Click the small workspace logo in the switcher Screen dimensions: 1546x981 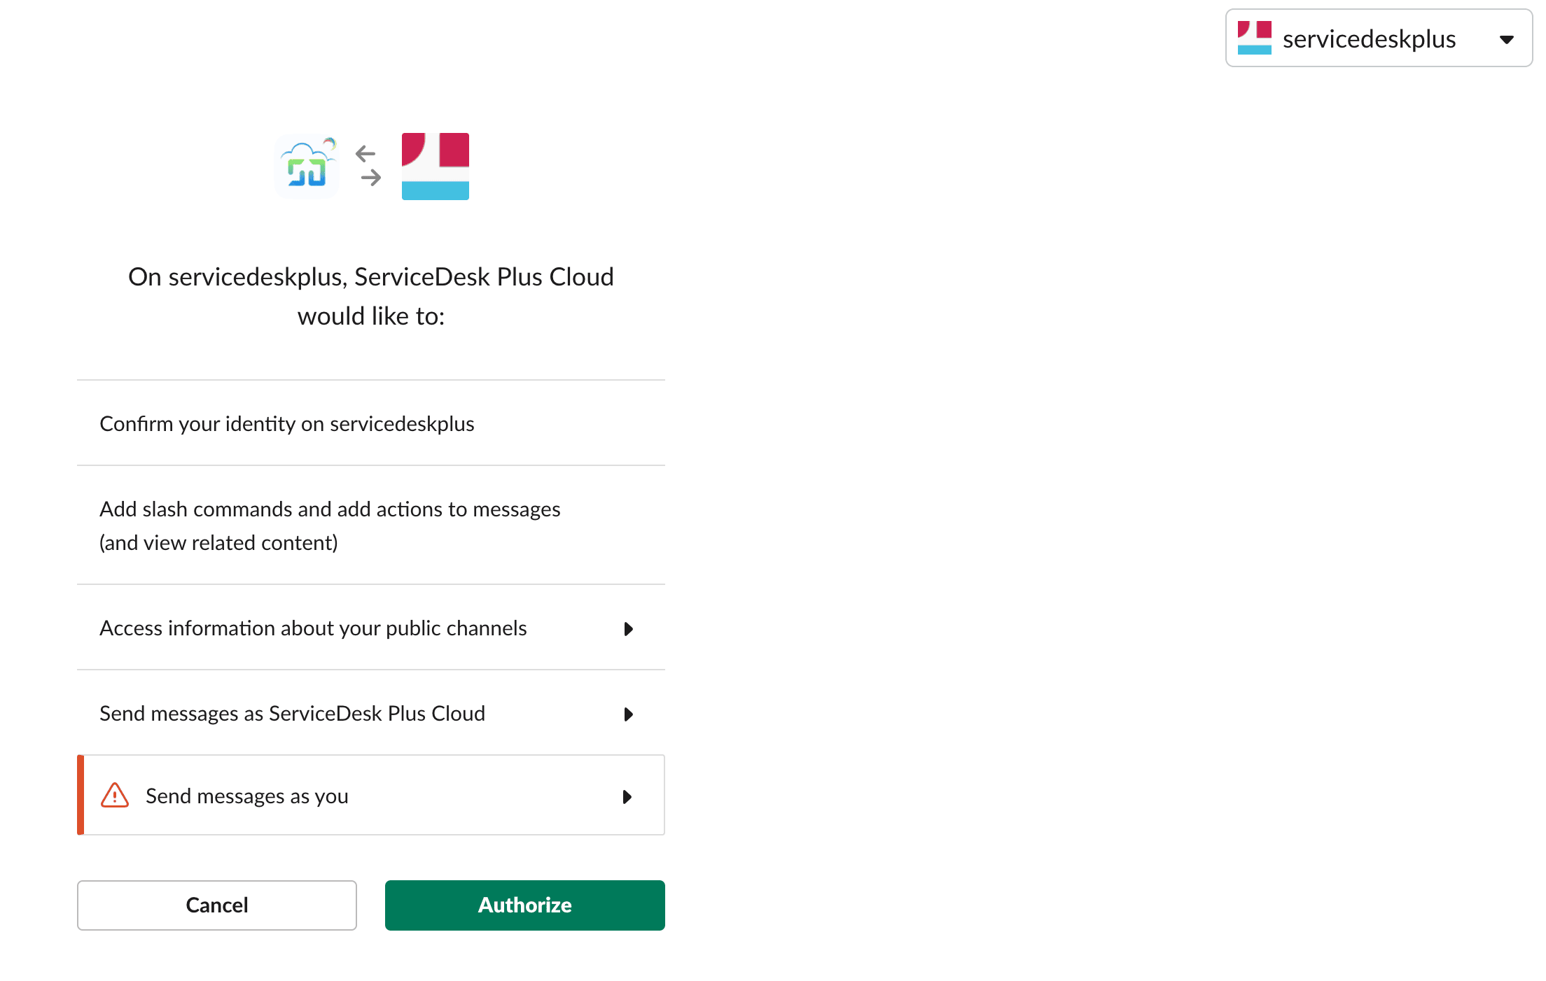[x=1254, y=38]
